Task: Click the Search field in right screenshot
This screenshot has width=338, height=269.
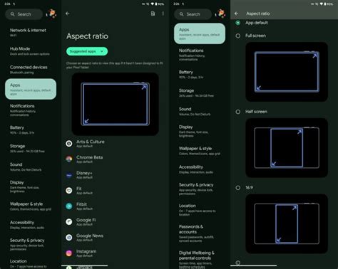Action: (x=193, y=14)
